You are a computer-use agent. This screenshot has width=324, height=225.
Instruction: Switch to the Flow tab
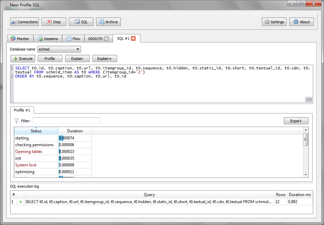coord(73,39)
